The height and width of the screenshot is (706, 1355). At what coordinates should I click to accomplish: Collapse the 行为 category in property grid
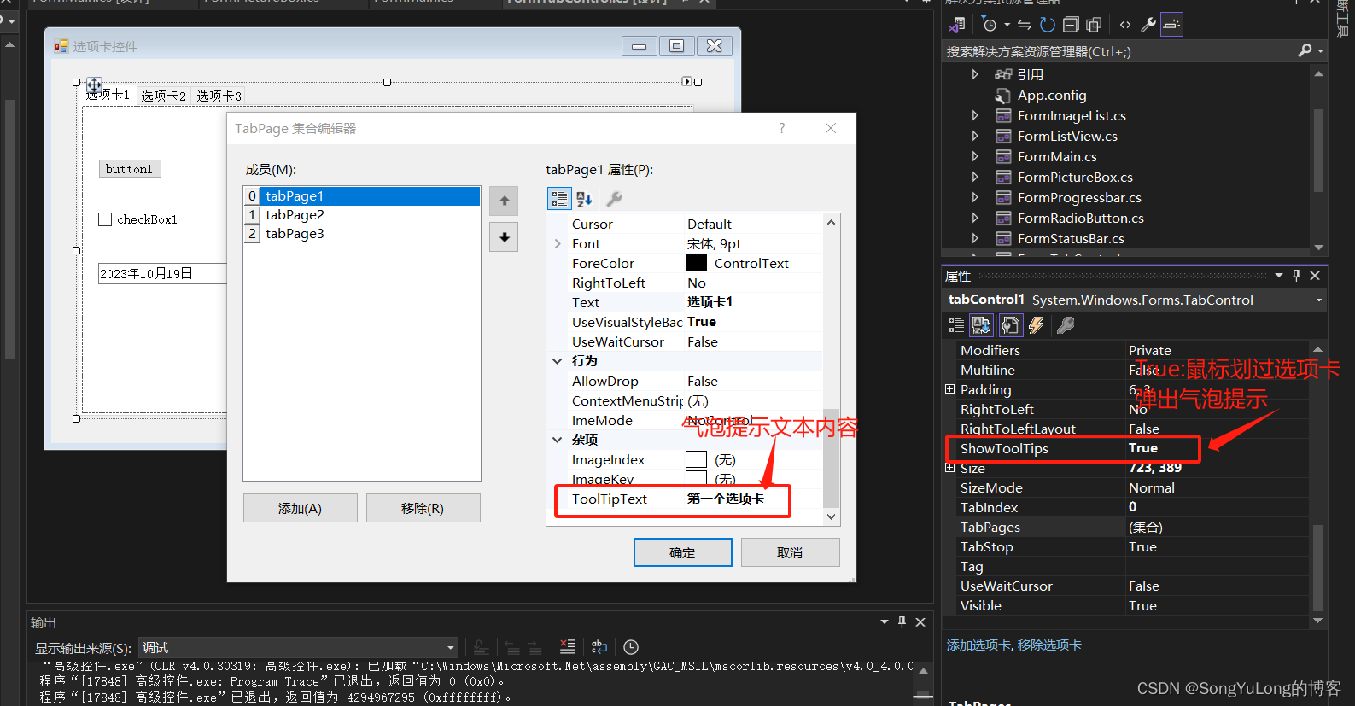pos(558,361)
